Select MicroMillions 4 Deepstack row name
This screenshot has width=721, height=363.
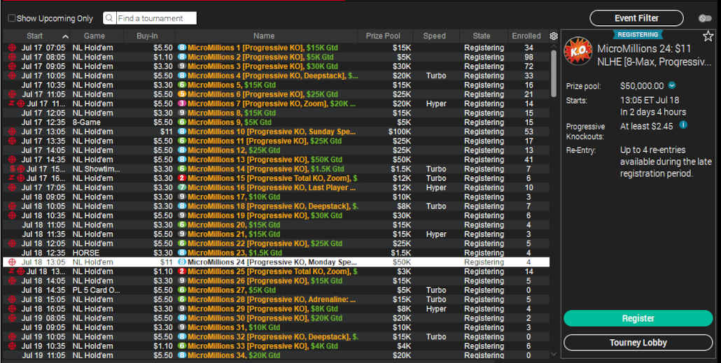tap(273, 76)
